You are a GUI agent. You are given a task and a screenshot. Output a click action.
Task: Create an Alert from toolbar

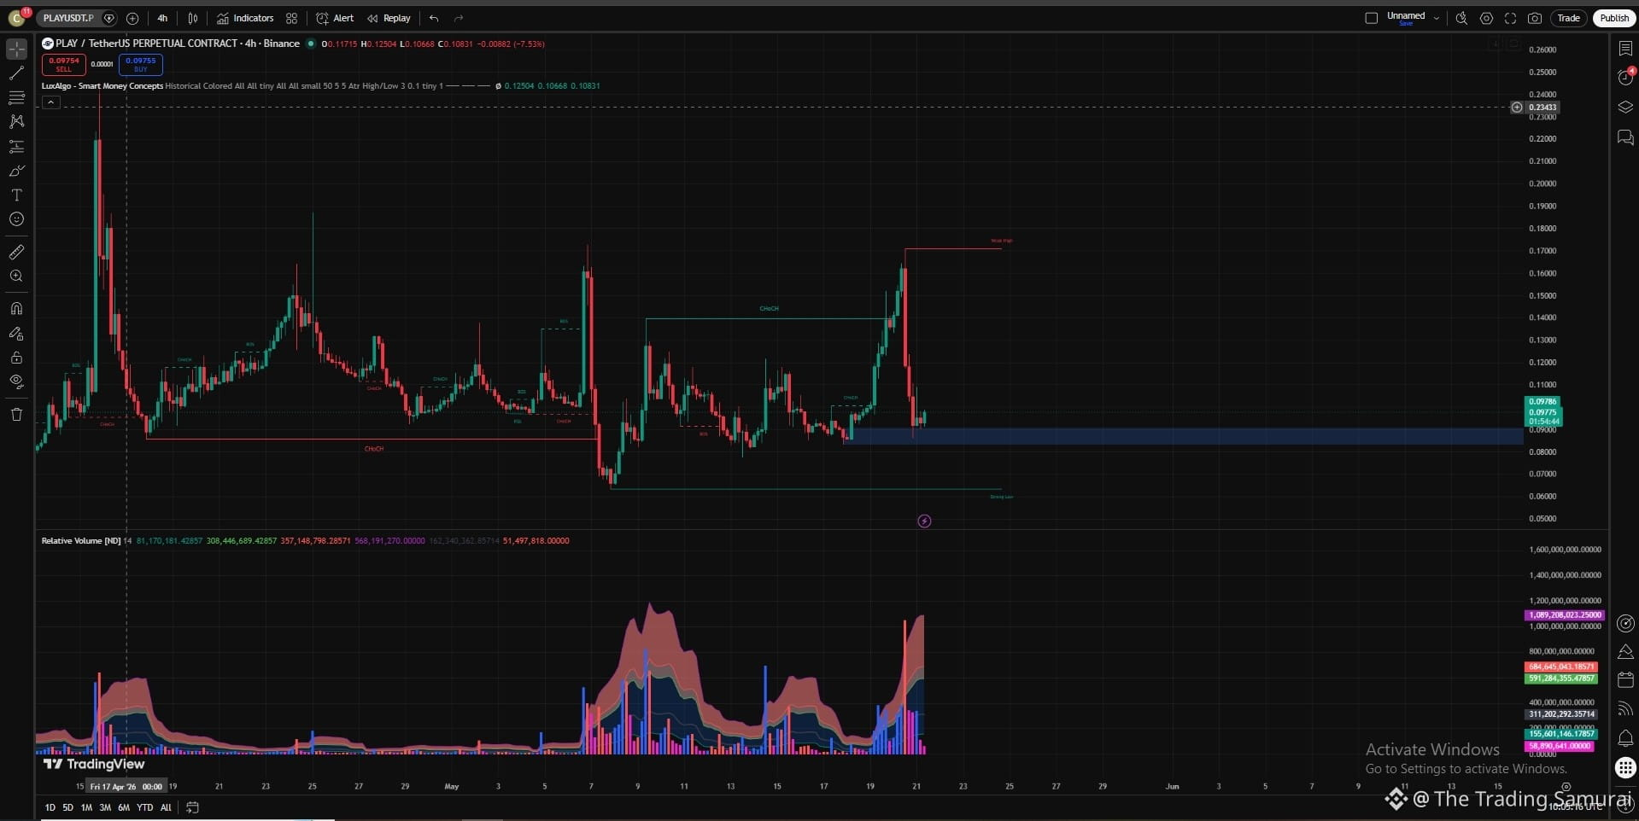tap(335, 18)
